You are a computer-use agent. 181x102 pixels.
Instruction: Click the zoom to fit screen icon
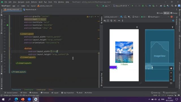(x=171, y=83)
